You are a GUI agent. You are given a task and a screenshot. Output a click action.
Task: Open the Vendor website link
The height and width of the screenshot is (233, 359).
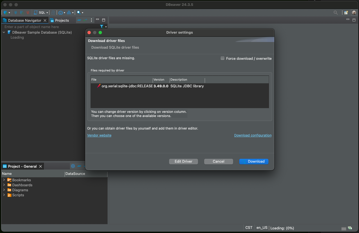click(99, 135)
